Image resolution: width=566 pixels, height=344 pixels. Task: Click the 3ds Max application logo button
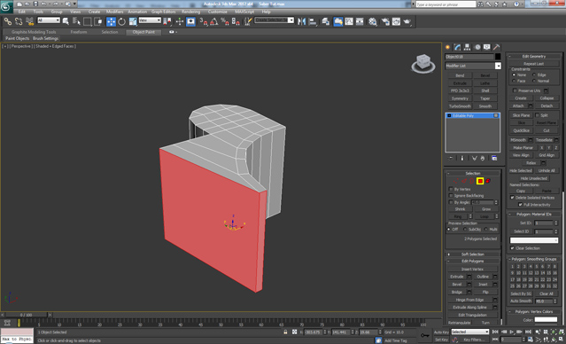point(6,6)
